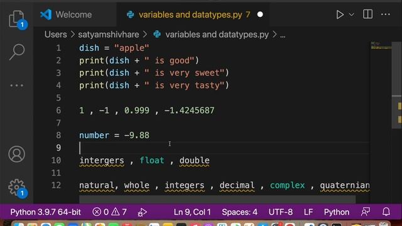Click the debug run icon in status bar
Screen dimensions: 402x226
143,212
